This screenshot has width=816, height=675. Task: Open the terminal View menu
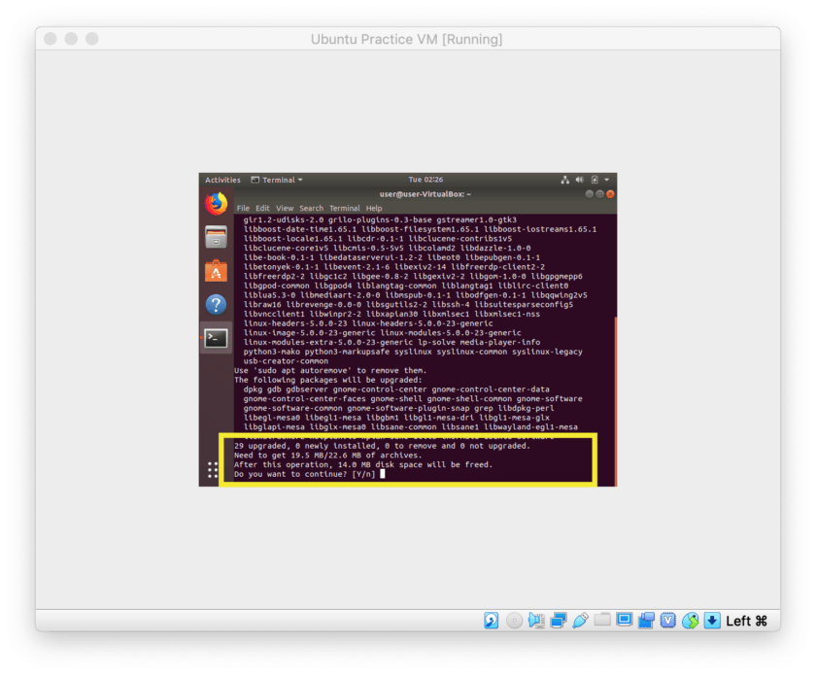[x=284, y=208]
